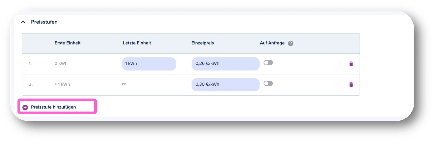Open the Auf Anfrage help question mark
The height and width of the screenshot is (142, 435).
click(x=291, y=43)
